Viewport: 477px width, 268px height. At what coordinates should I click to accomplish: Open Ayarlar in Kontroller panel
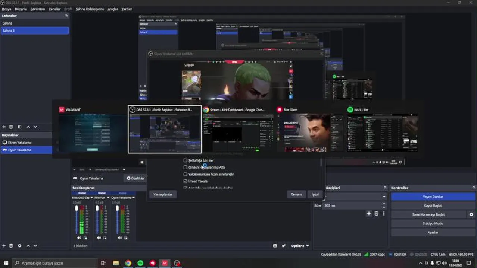coord(433,232)
